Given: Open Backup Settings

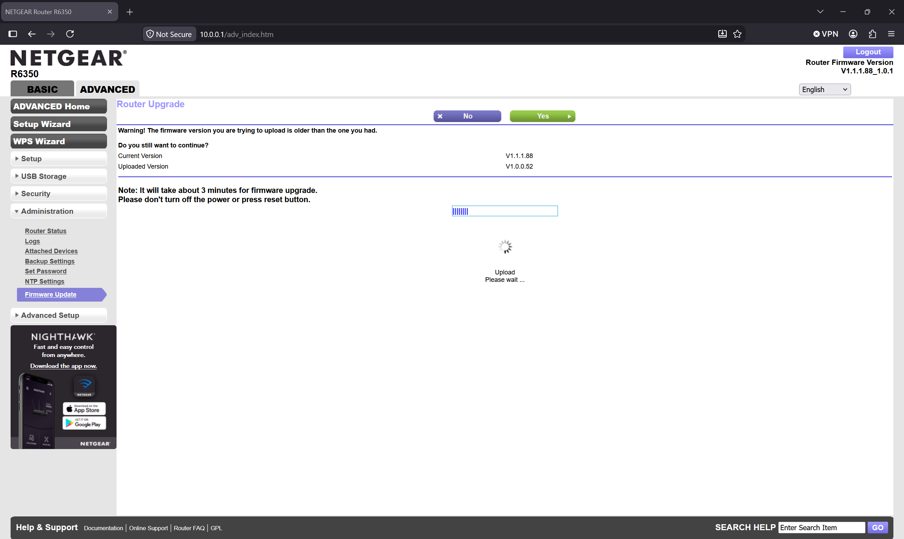Looking at the screenshot, I should (50, 261).
